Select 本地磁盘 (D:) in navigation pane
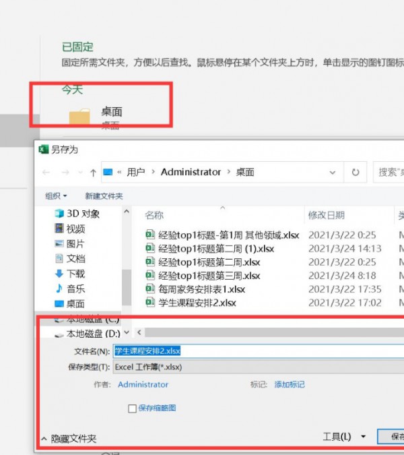404x455 pixels. tap(88, 334)
